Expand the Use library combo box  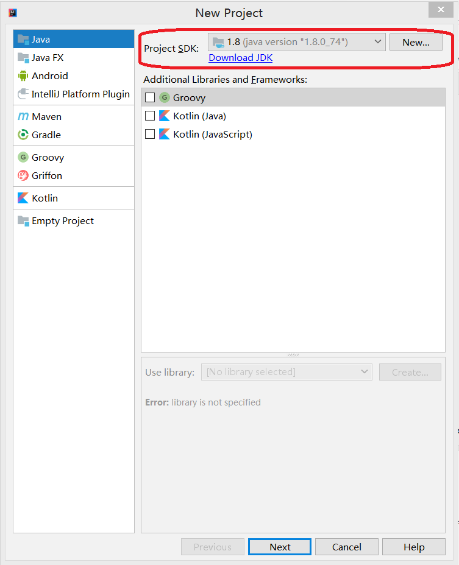(x=286, y=372)
